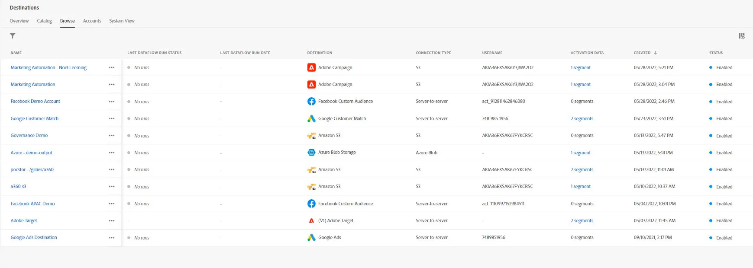Open more options for Marketing Automation - Noel Leeming
The image size is (753, 268).
(112, 67)
